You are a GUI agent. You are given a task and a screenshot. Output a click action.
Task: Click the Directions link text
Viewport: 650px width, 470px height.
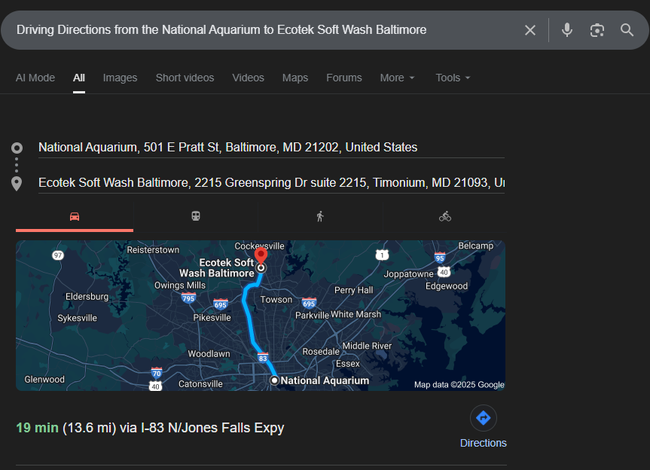pyautogui.click(x=484, y=443)
